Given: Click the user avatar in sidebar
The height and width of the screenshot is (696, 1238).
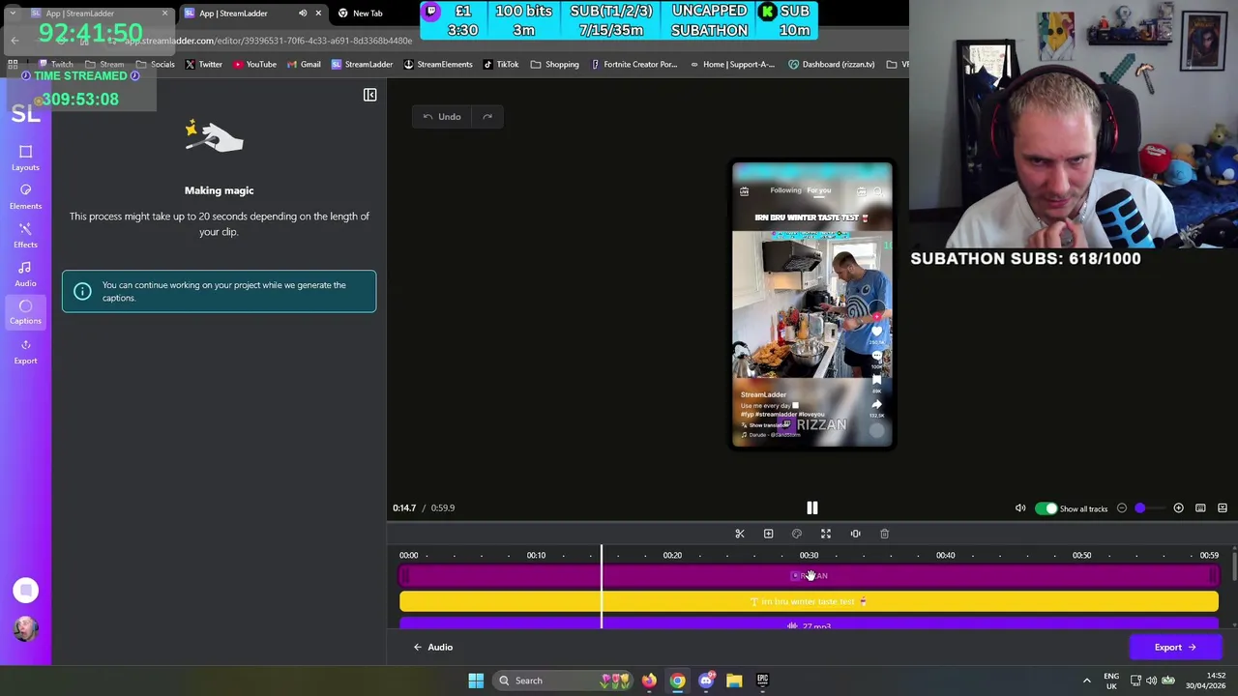Looking at the screenshot, I should click(x=25, y=628).
